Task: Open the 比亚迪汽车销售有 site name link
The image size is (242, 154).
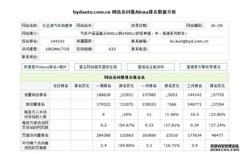Action: pos(57,25)
